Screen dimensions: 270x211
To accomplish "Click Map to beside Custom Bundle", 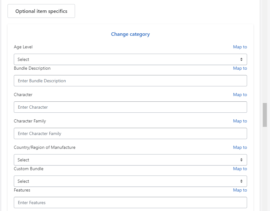I will tap(240, 169).
